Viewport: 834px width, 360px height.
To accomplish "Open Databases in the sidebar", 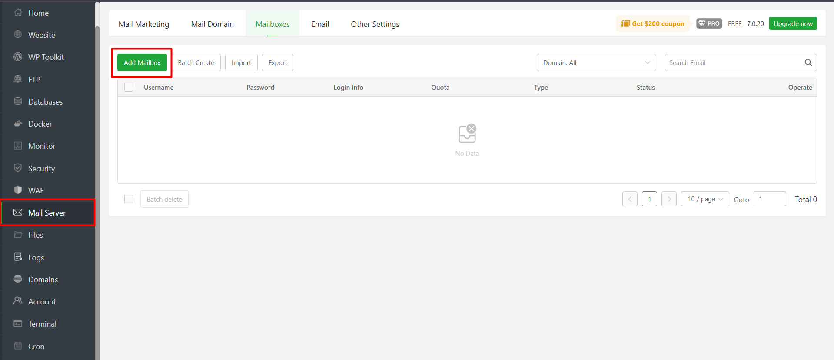I will click(48, 101).
